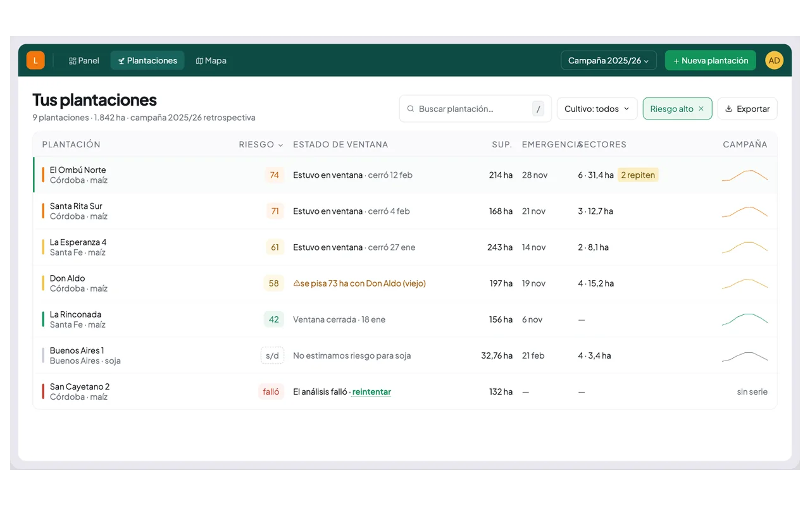Click the 32,76 ha surface value
The image size is (810, 506).
(497, 355)
